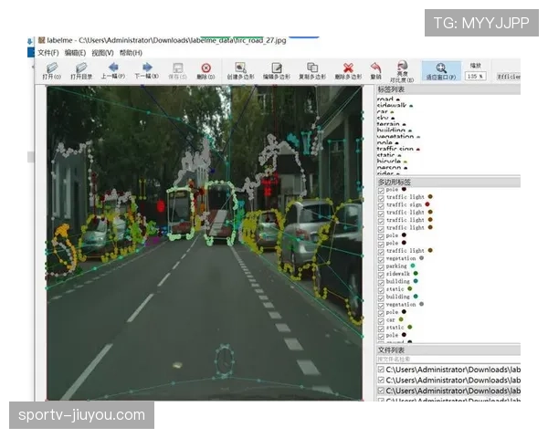Open the 编辑(E) menu
The height and width of the screenshot is (438, 548).
75,53
